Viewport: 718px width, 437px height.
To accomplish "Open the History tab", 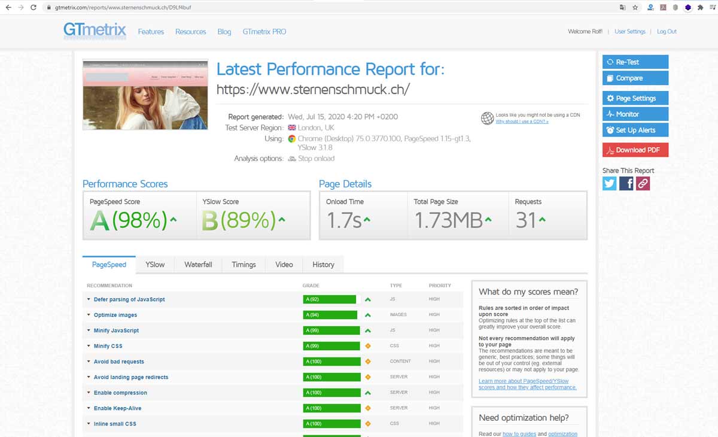I will tap(323, 265).
